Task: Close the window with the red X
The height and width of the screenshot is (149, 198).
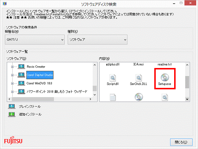Action: pyautogui.click(x=190, y=3)
